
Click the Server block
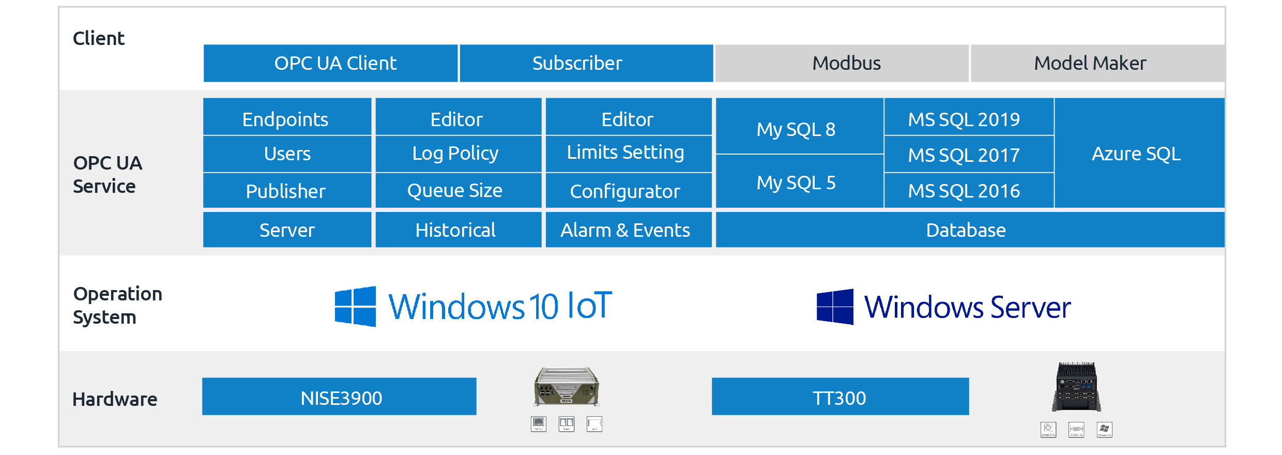pos(287,230)
